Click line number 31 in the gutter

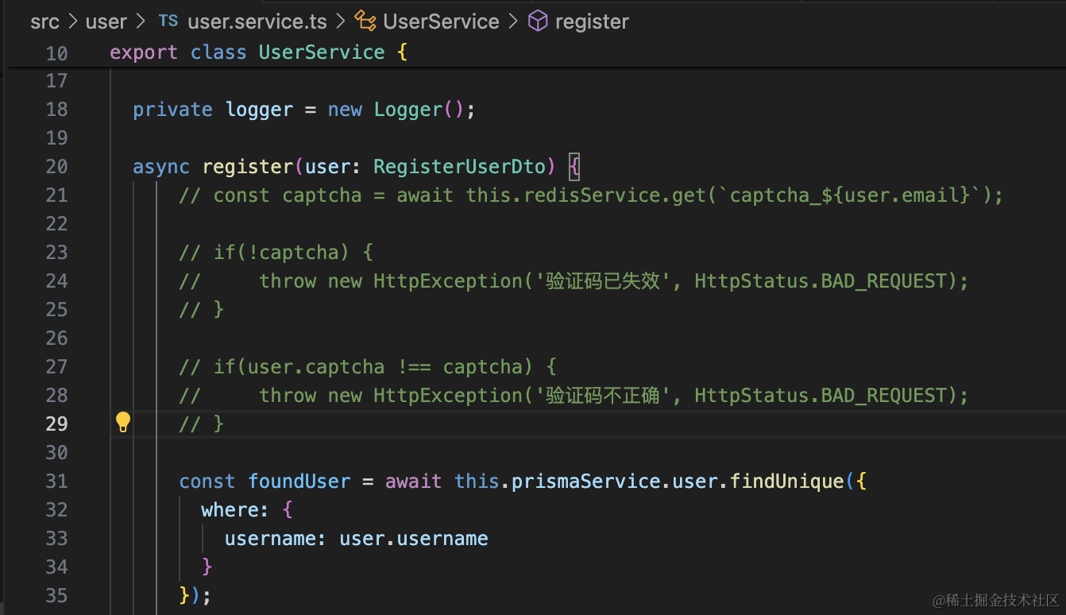tap(56, 482)
